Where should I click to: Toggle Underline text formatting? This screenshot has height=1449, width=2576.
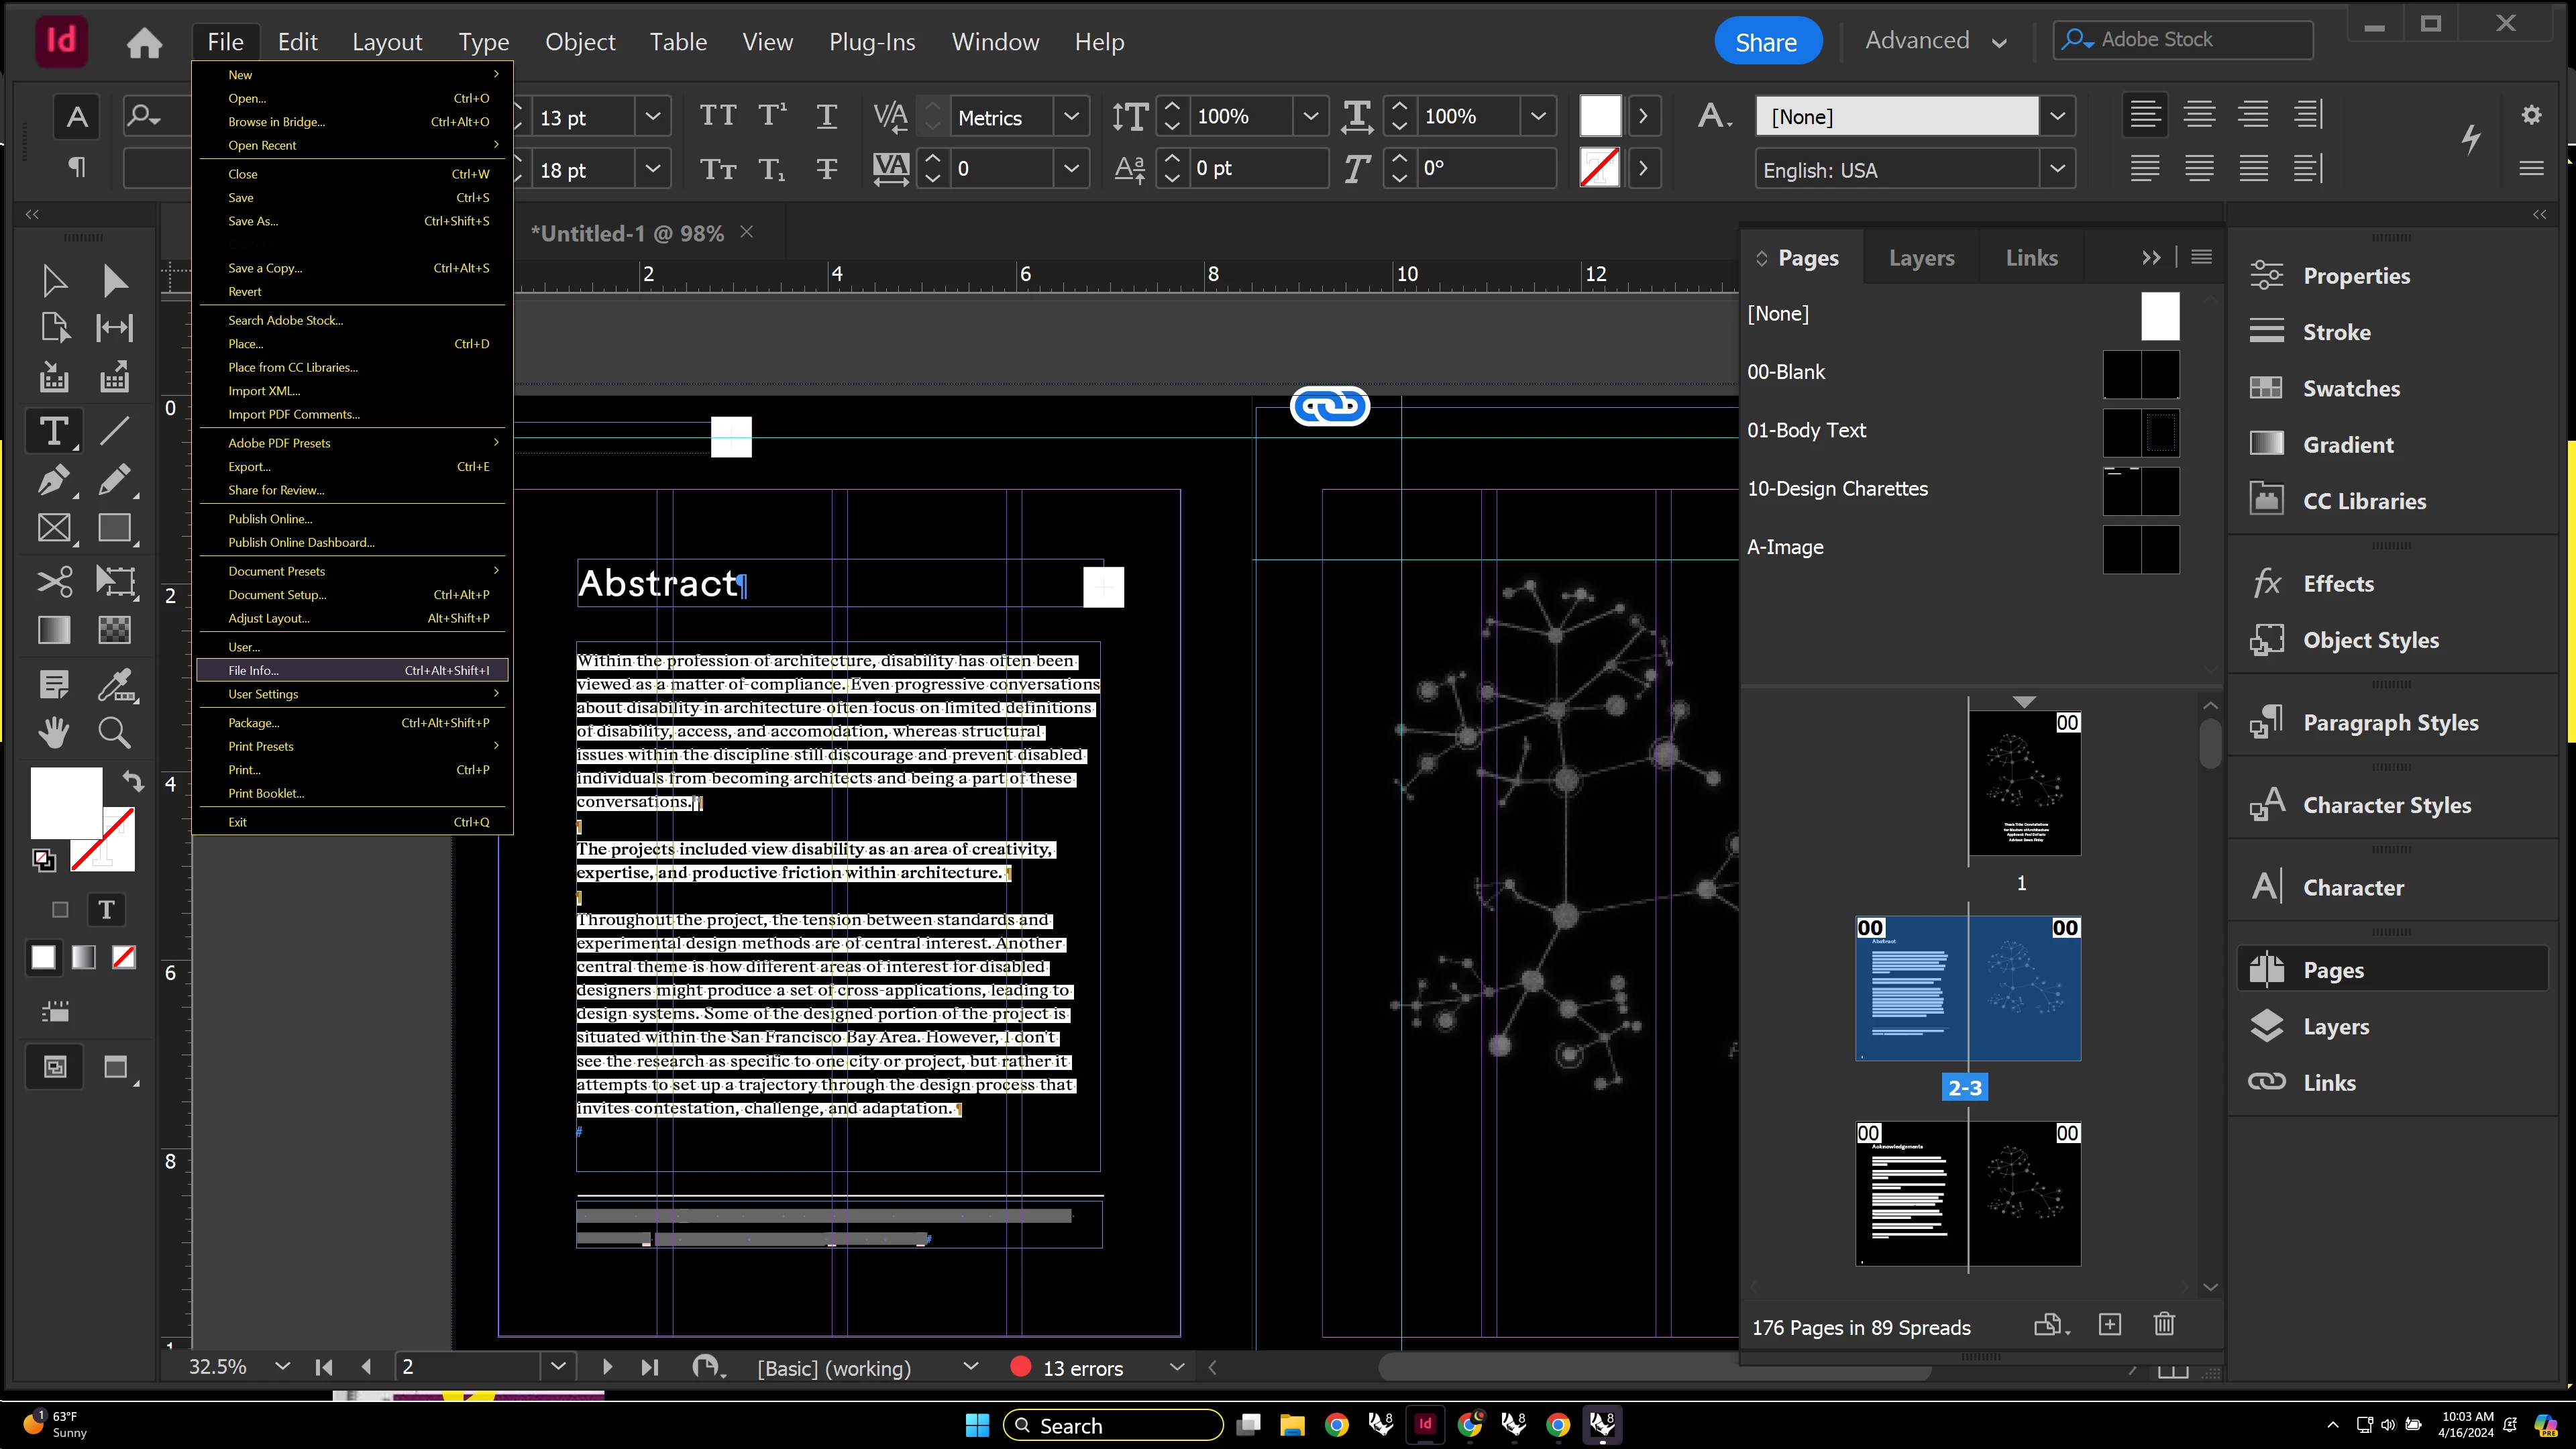tap(826, 116)
